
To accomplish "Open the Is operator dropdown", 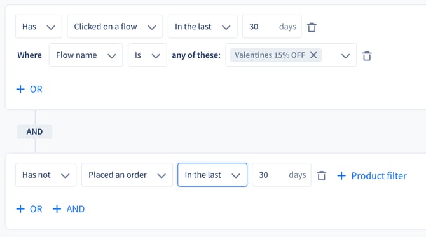I will [x=148, y=55].
